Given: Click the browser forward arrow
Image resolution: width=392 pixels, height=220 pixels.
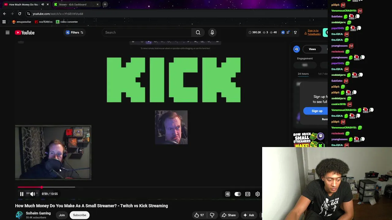Looking at the screenshot, I should click(12, 14).
